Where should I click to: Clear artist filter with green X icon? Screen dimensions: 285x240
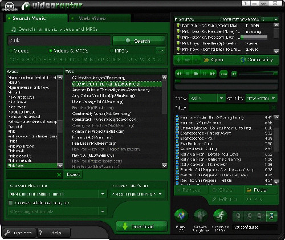coord(59,174)
